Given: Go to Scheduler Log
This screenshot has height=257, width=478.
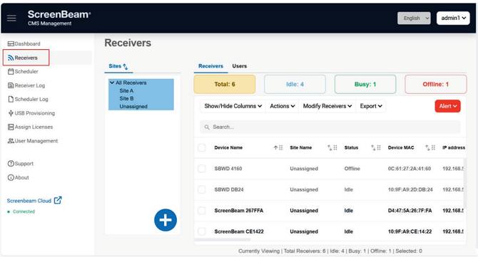Looking at the screenshot, I should [x=28, y=99].
